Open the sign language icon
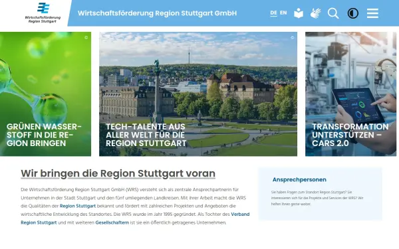The image size is (399, 249). pos(315,13)
